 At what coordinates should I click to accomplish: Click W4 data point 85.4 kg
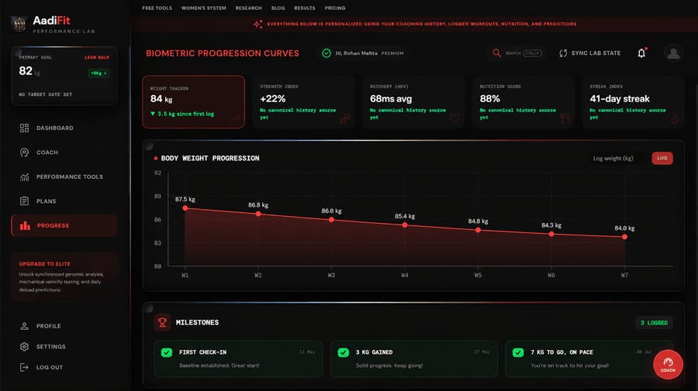[x=405, y=225]
